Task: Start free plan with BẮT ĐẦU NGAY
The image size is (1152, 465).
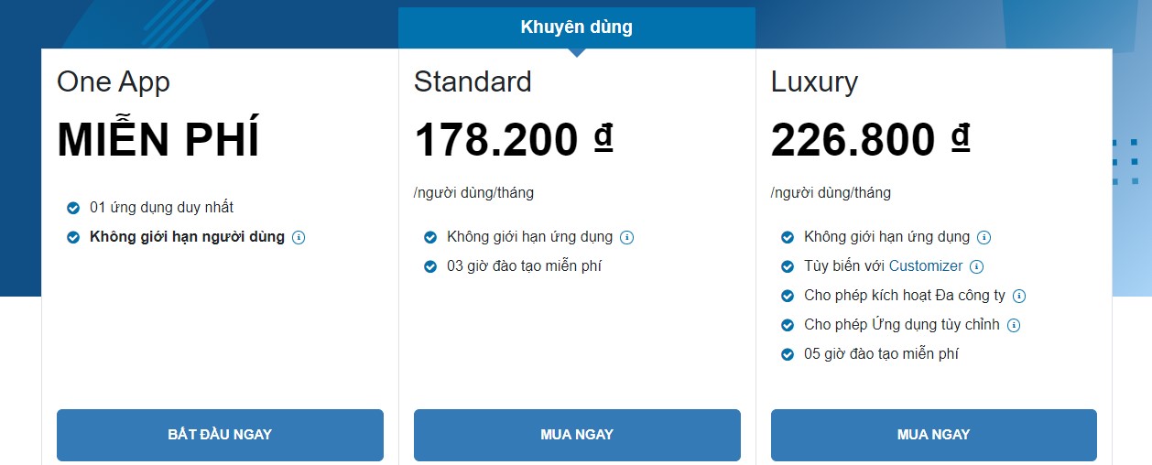Action: coord(220,435)
